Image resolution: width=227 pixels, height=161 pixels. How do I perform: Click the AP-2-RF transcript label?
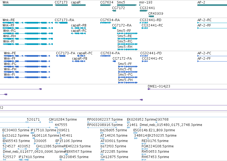coord(204,25)
